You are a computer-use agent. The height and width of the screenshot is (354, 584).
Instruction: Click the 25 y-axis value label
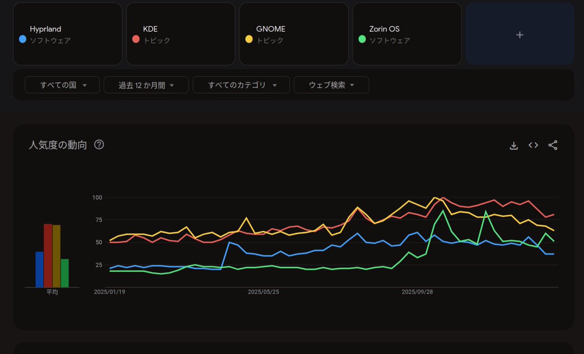tap(98, 265)
